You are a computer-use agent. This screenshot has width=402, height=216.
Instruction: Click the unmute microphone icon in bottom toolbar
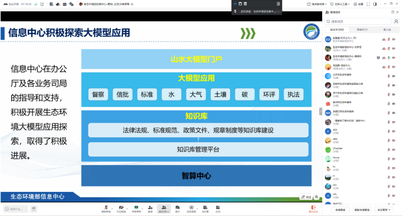106,207
